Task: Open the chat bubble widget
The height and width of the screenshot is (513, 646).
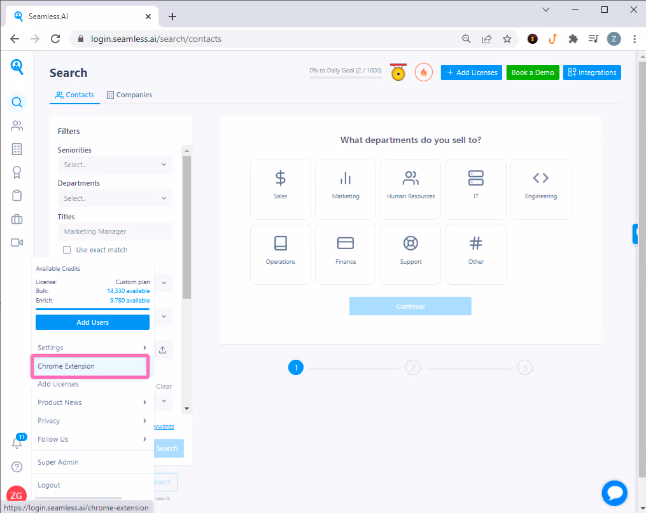Action: tap(614, 493)
